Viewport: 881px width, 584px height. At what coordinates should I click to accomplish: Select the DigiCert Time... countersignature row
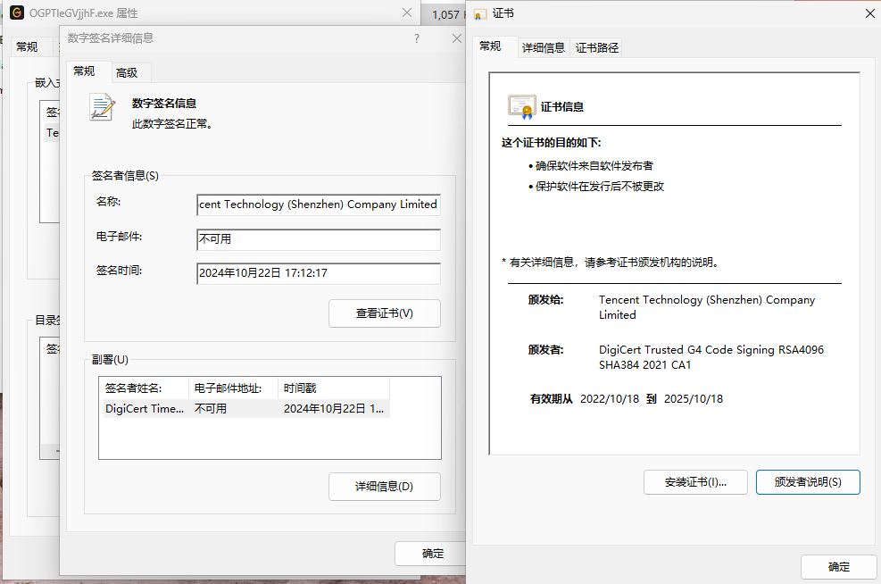[x=246, y=409]
